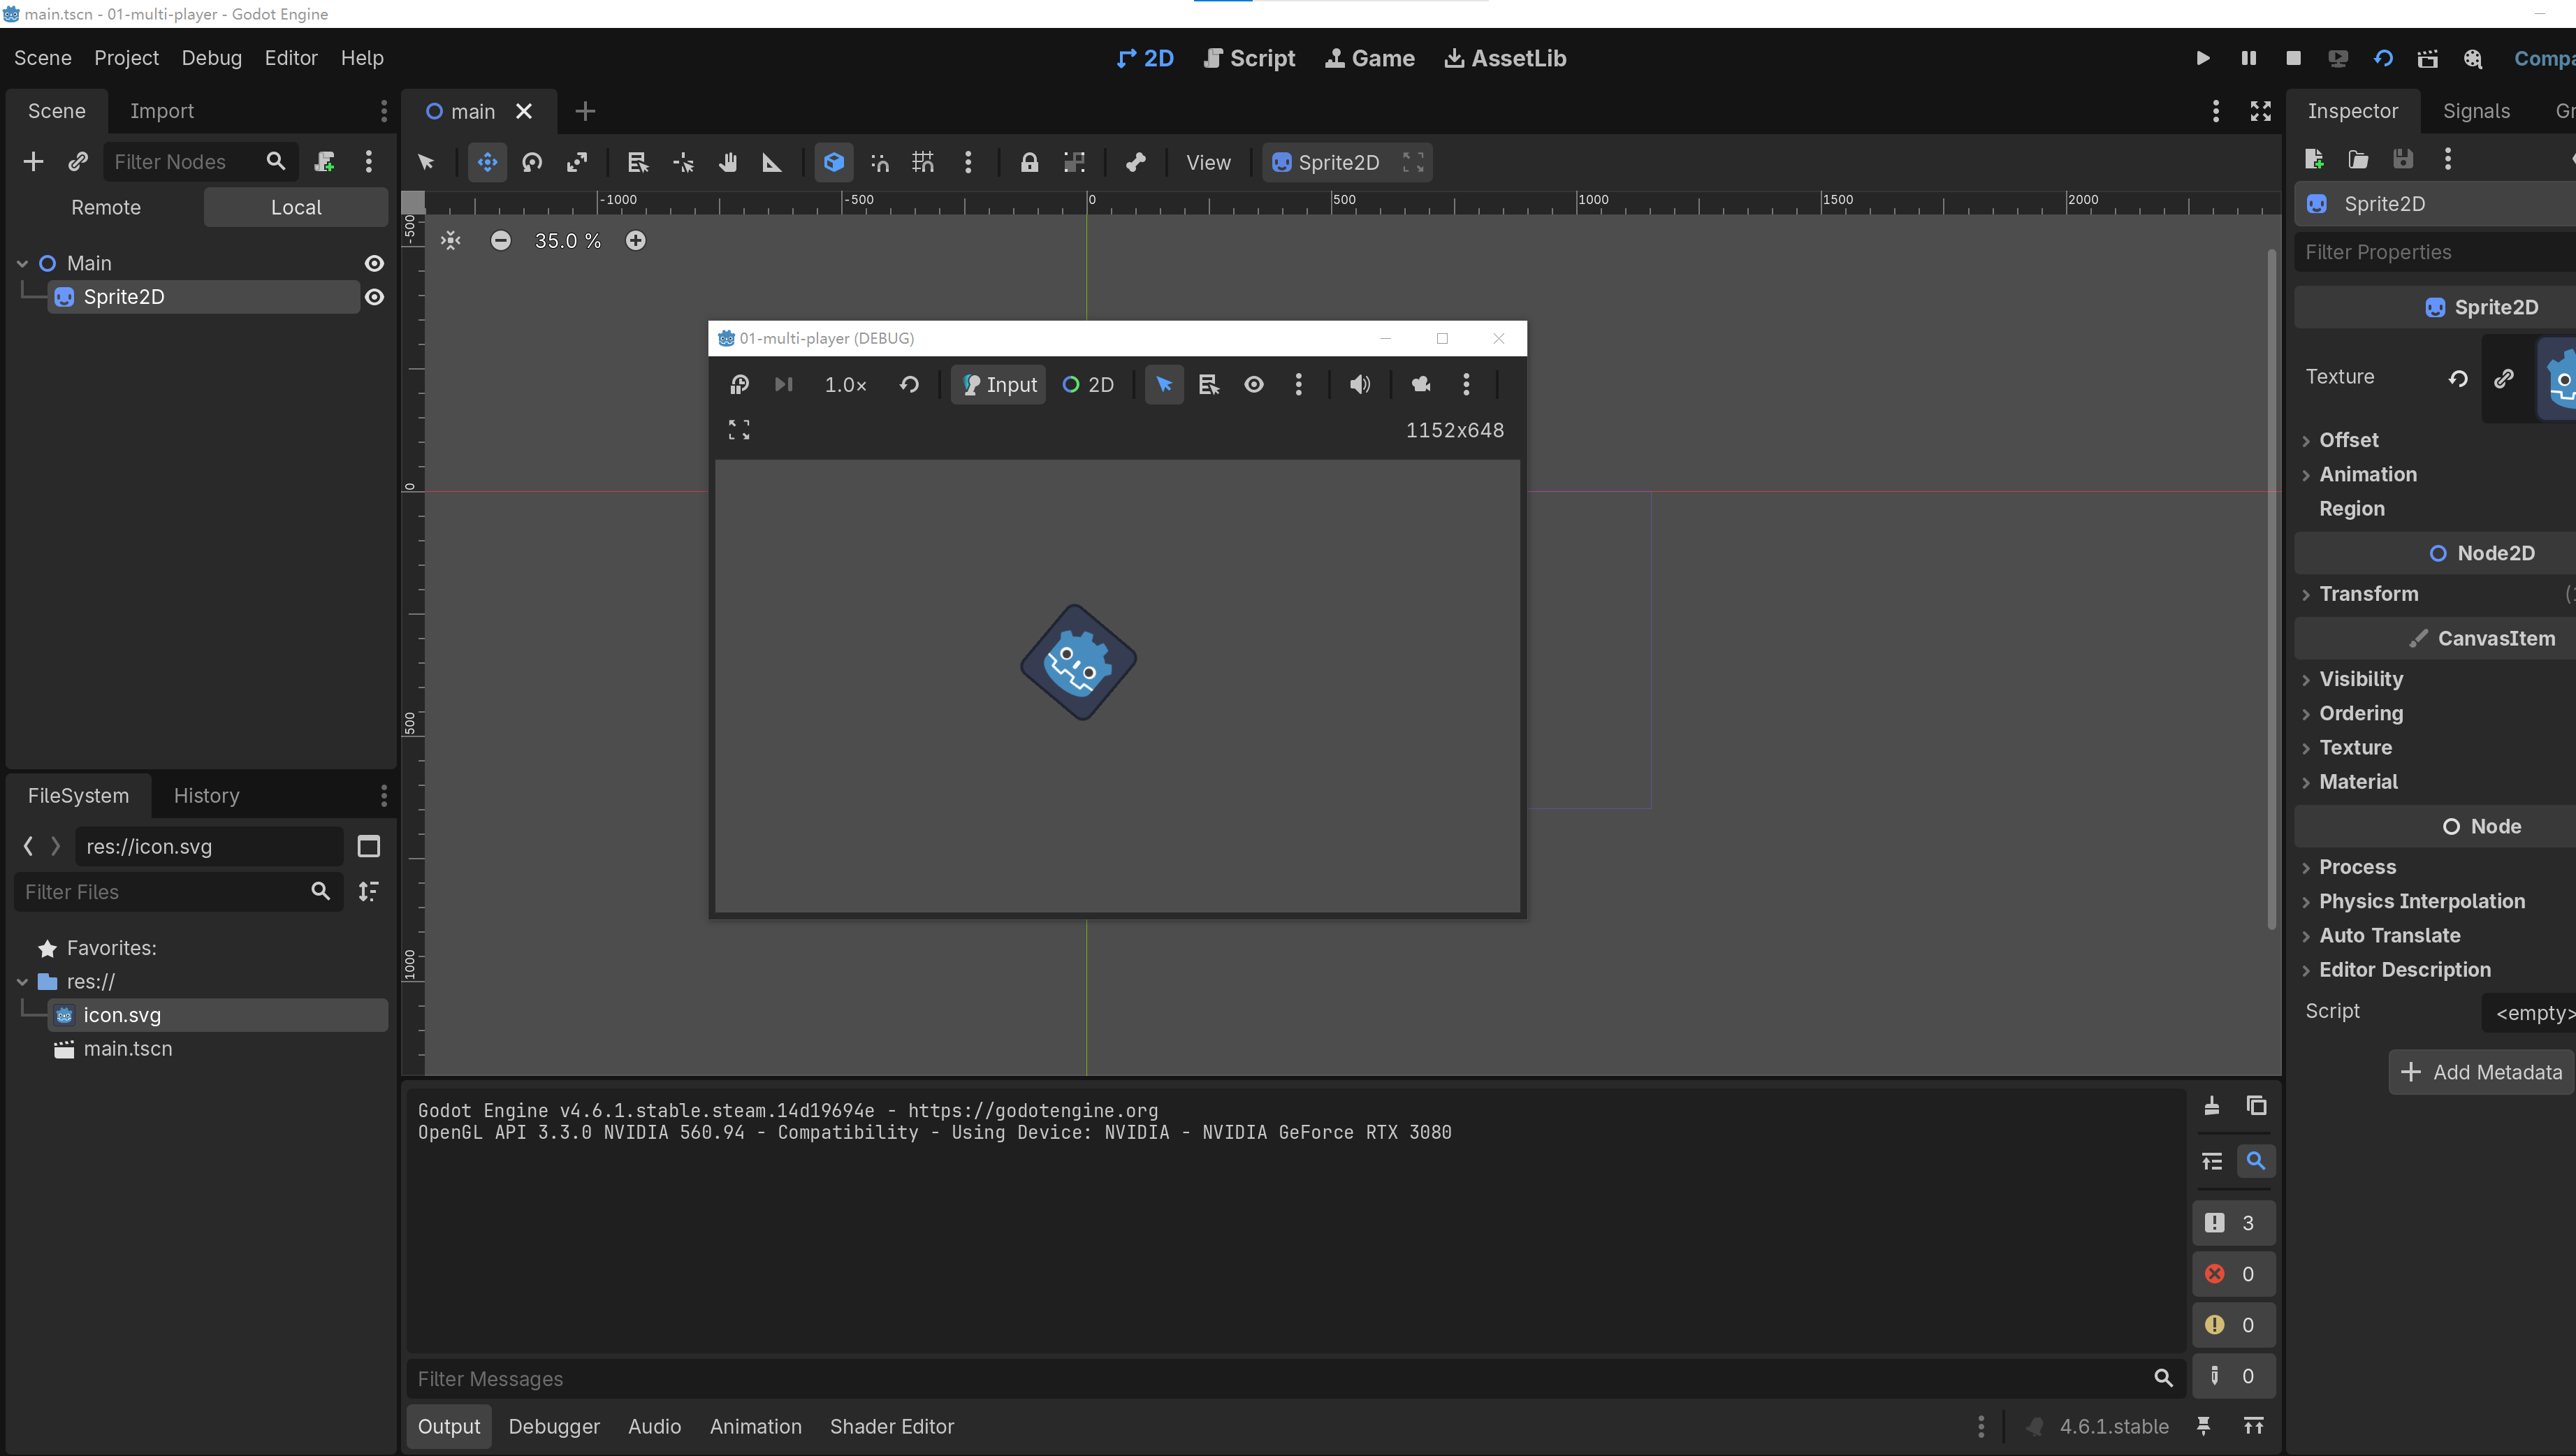Collapse the res:// folder tree
Viewport: 2576px width, 1456px height.
[x=23, y=982]
